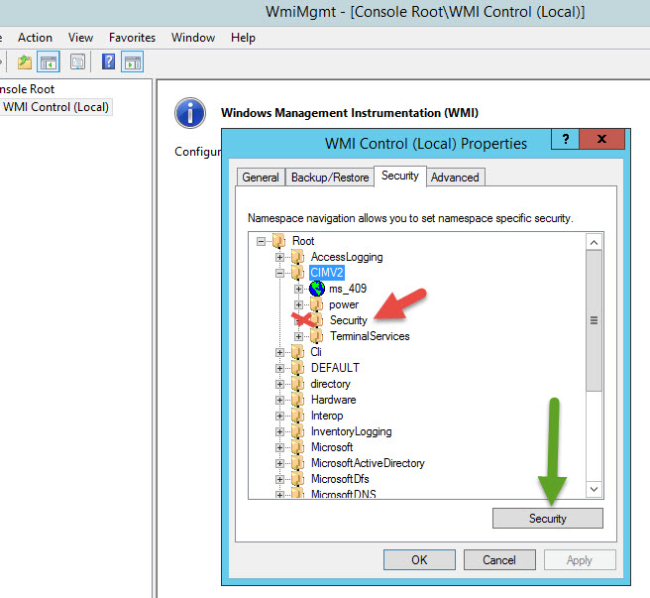Select the Security tab
Viewport: 650px width, 598px height.
point(400,176)
